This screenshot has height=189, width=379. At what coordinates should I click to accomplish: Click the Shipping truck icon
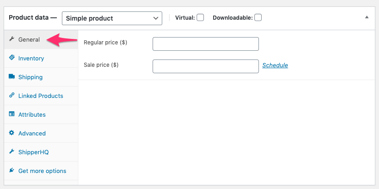click(x=12, y=77)
